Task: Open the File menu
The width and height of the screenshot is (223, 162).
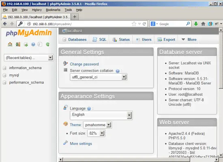Action: [x=5, y=10]
